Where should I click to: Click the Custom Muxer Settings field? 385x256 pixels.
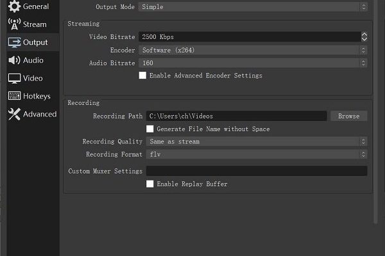[257, 171]
